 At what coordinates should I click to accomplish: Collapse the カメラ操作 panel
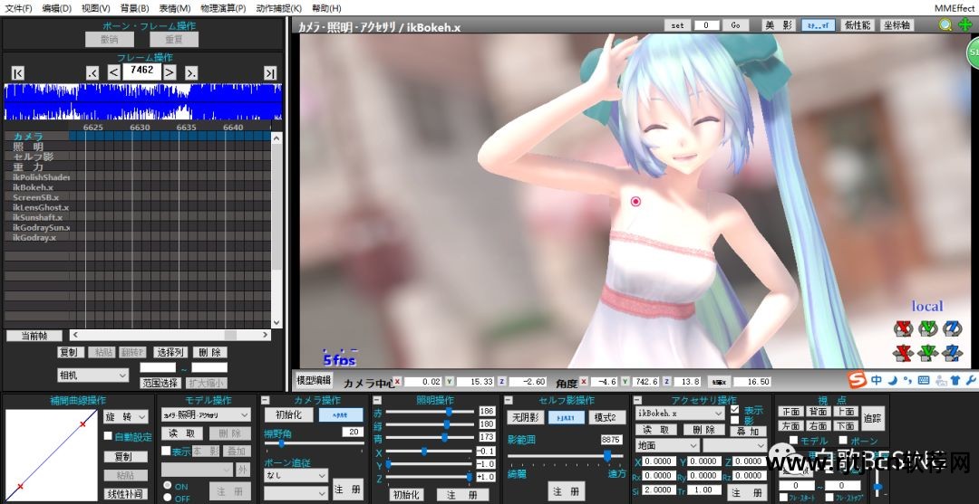(x=266, y=400)
